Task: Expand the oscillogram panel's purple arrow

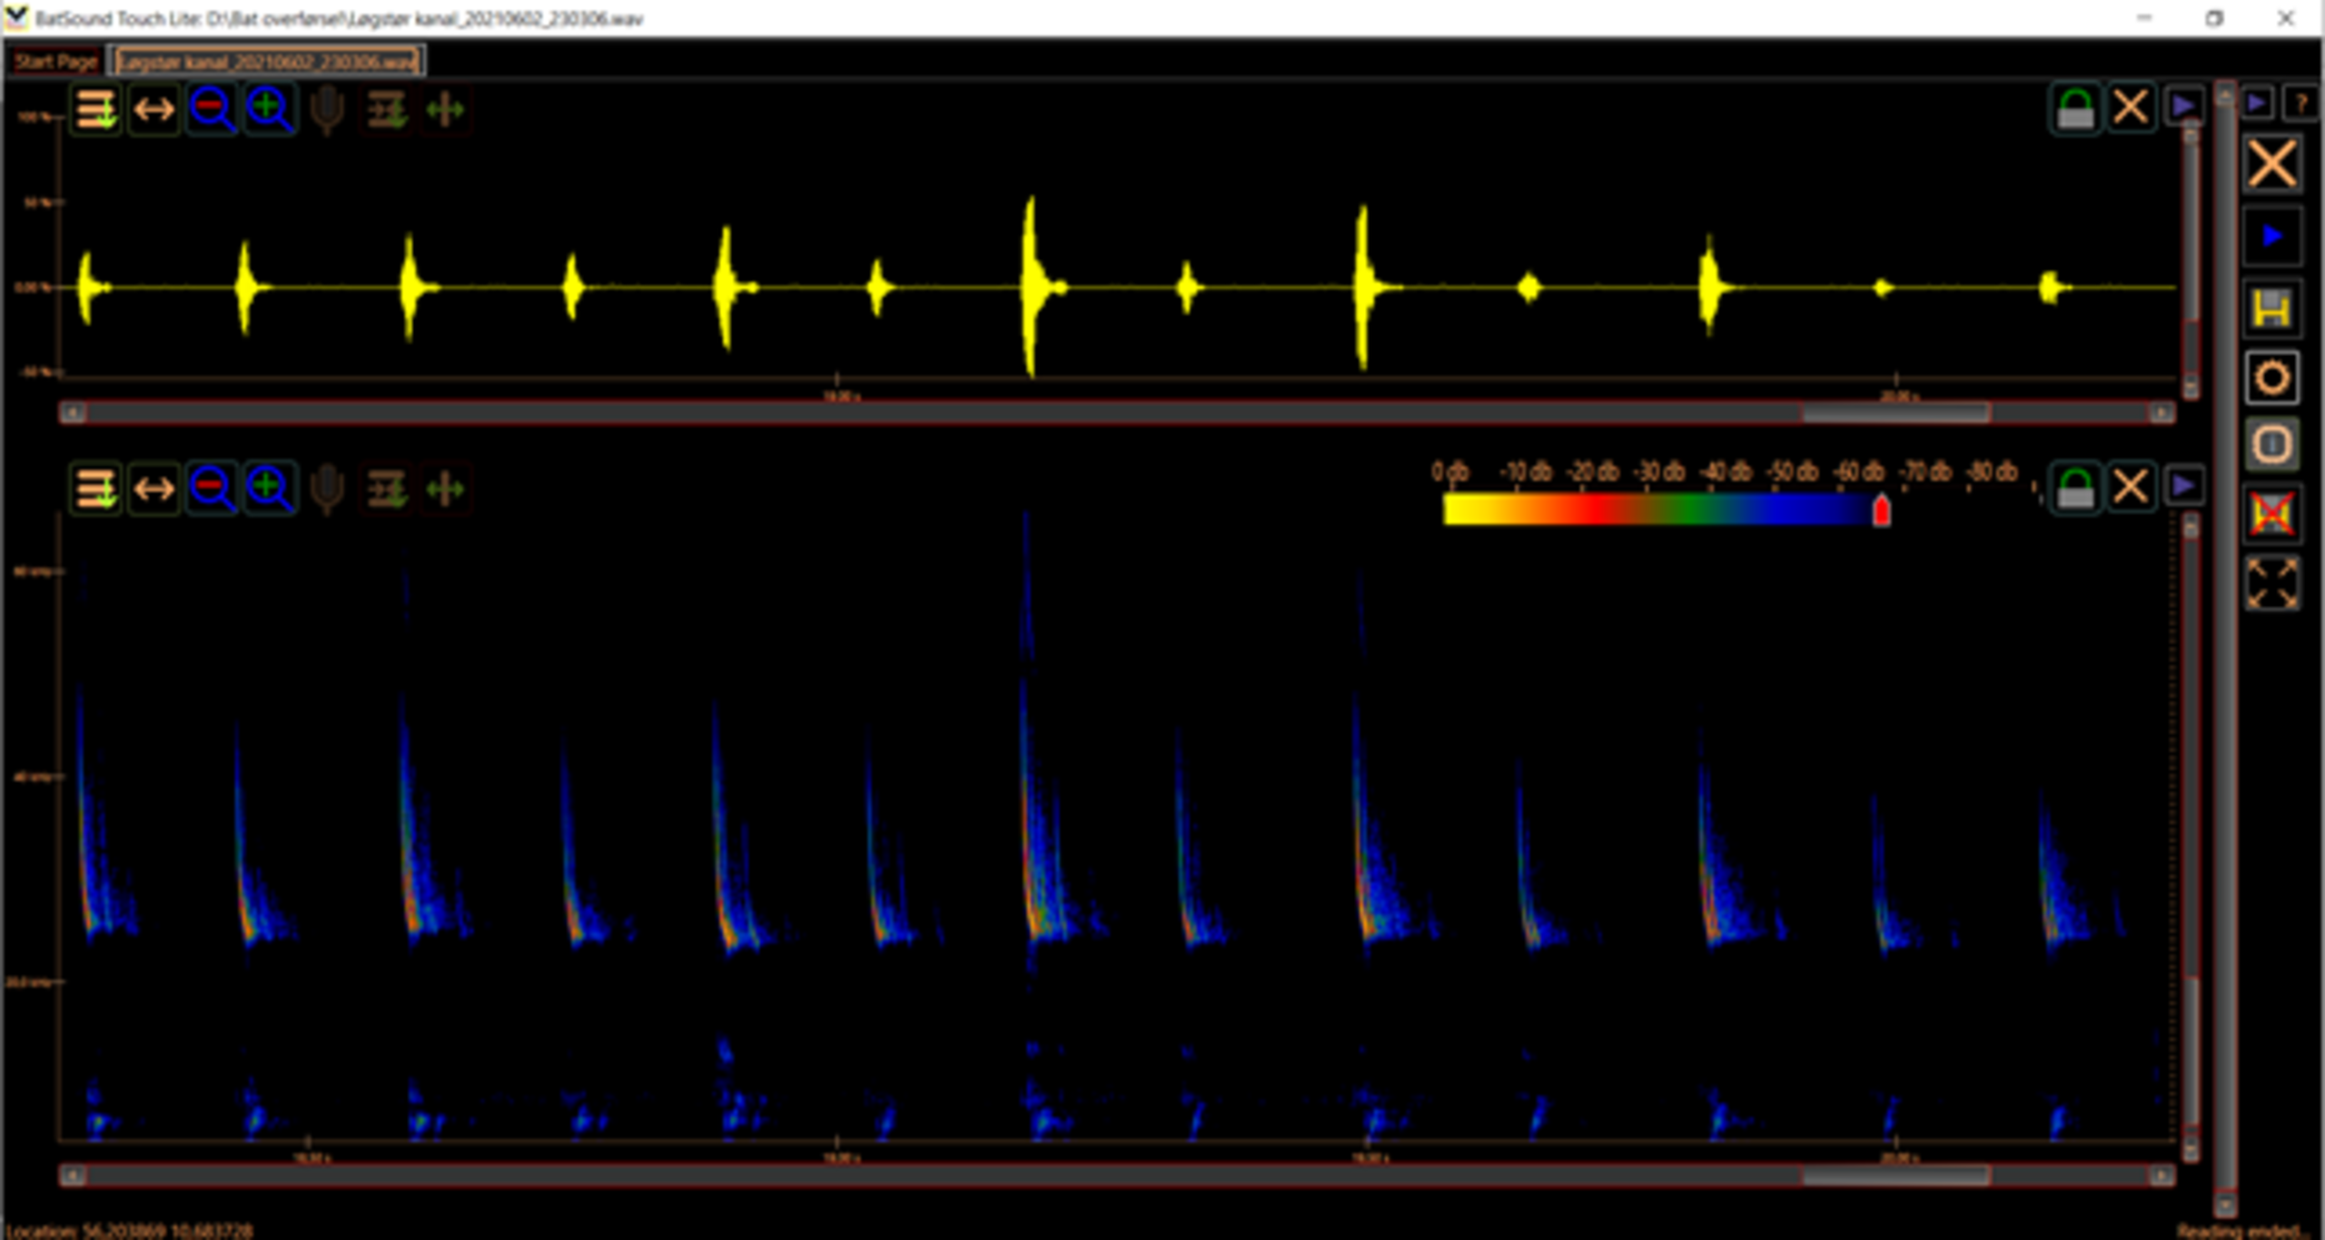Action: pos(2184,106)
